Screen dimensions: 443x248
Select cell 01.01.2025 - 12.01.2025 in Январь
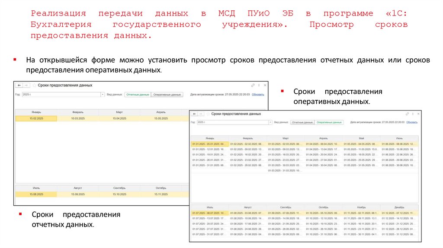tap(210, 149)
